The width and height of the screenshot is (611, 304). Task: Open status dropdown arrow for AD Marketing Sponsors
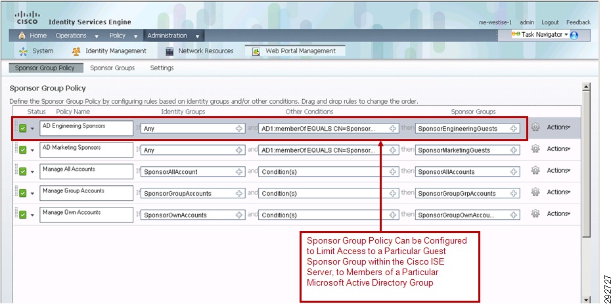tap(32, 150)
